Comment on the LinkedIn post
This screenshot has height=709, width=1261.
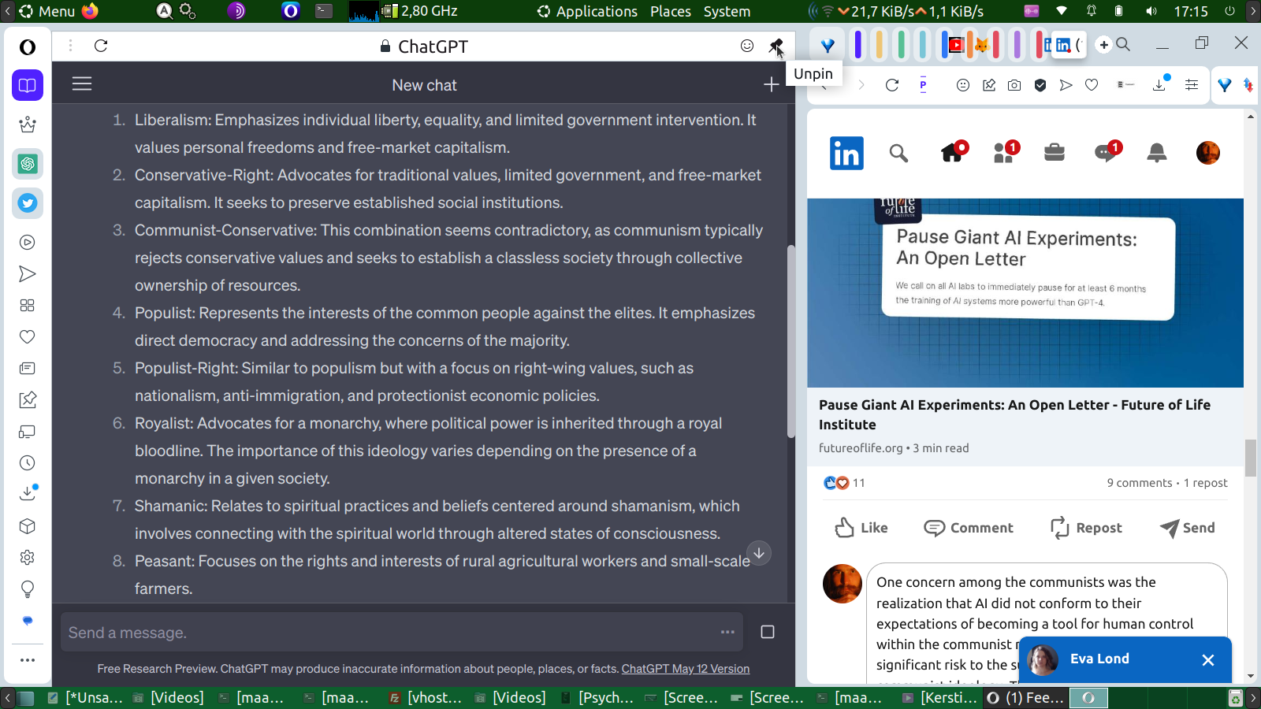969,528
